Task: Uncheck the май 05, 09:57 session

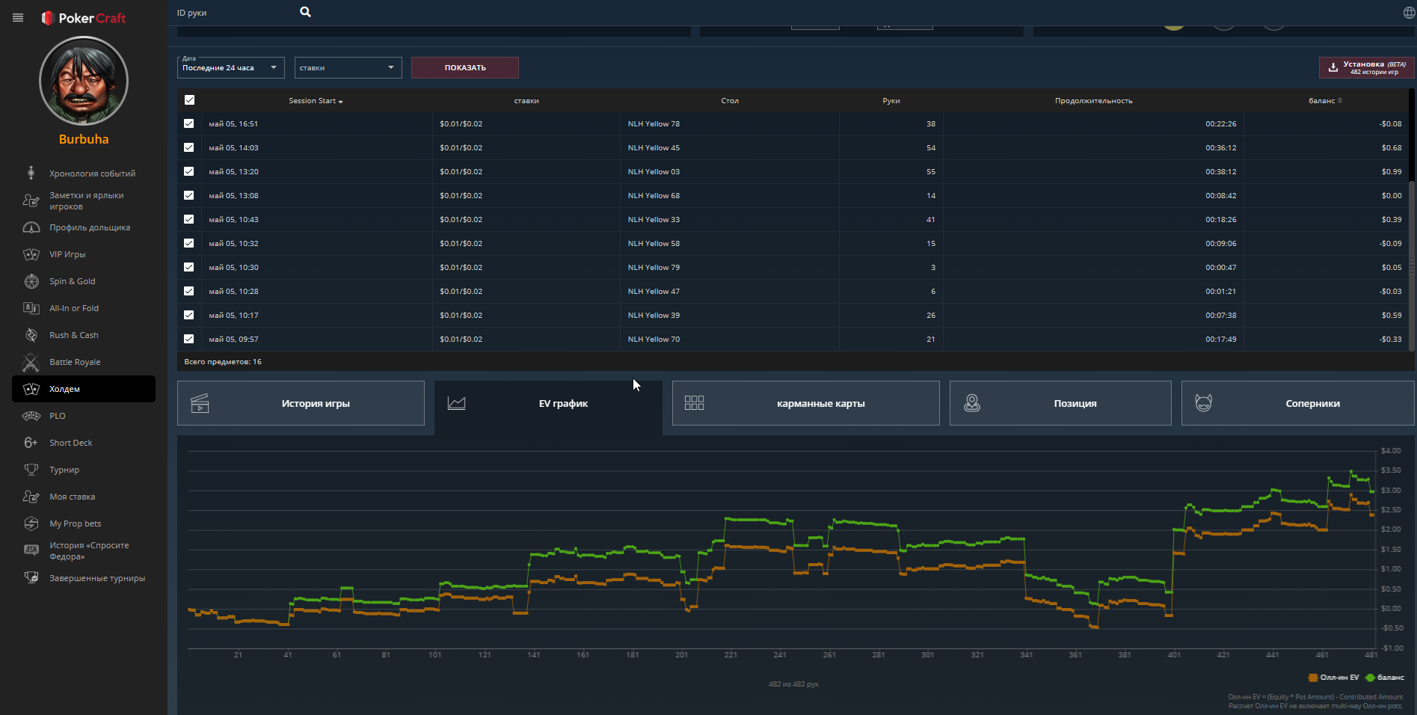Action: (x=188, y=339)
